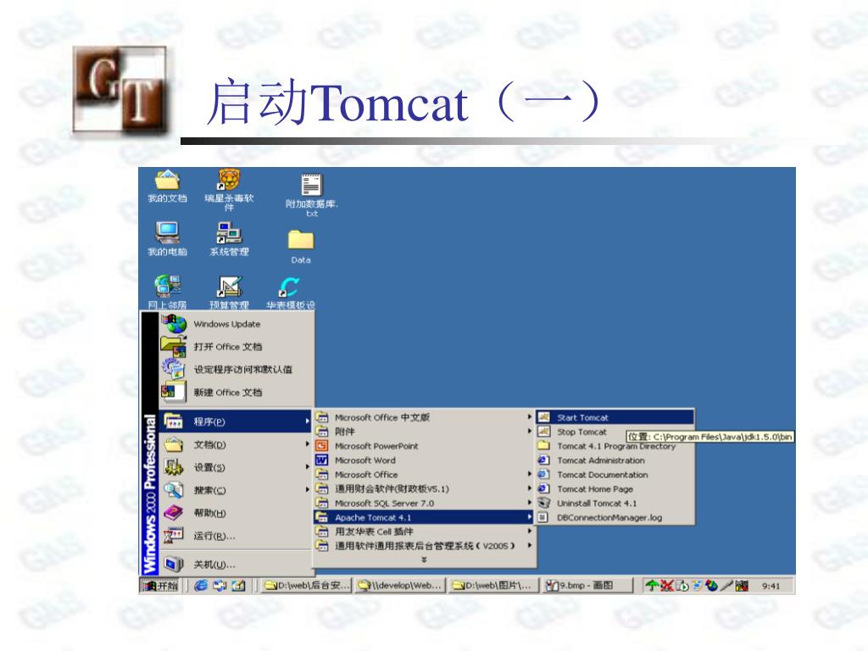Click the Uninstall Tomcat 4.1 icon
Image resolution: width=868 pixels, height=651 pixels.
pos(544,504)
